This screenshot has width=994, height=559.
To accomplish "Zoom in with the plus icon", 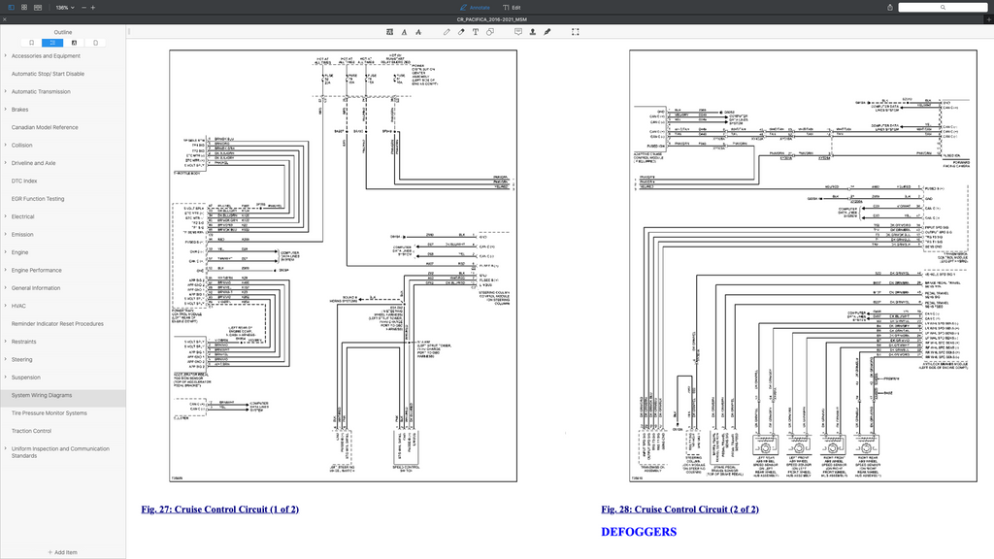I will click(92, 8).
